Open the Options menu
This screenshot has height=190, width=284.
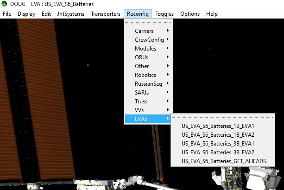tap(190, 14)
